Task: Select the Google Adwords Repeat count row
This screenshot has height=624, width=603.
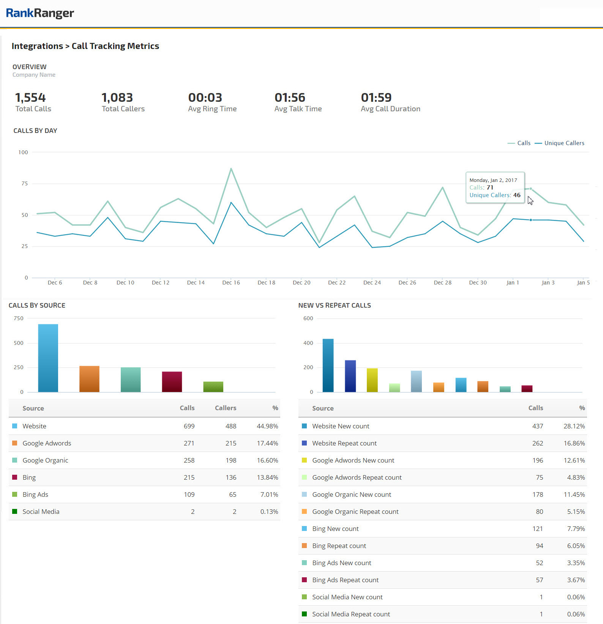Action: (357, 477)
